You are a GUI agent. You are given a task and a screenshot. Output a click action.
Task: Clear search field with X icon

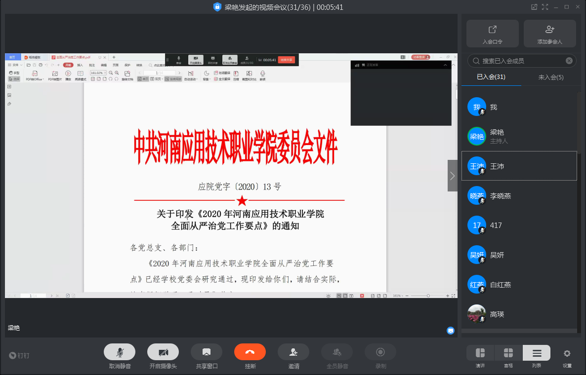point(569,61)
